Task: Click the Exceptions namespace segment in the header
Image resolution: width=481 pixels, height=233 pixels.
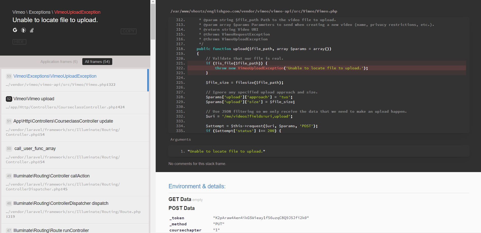Action: coord(40,12)
